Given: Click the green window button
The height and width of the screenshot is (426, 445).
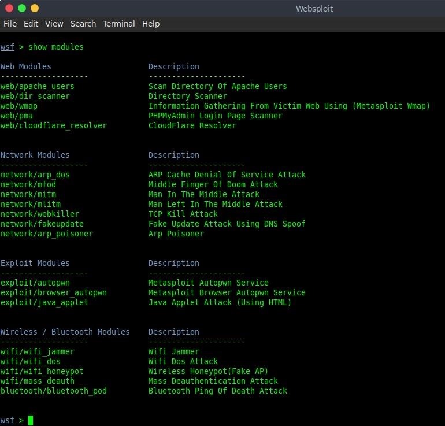Looking at the screenshot, I should pyautogui.click(x=22, y=8).
